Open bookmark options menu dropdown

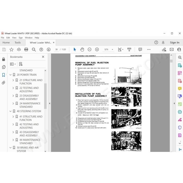click(13, 64)
